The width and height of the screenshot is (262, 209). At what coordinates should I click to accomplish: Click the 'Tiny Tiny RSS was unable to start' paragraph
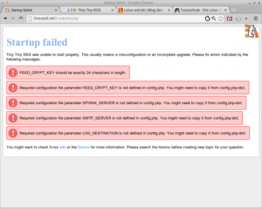[x=127, y=57]
